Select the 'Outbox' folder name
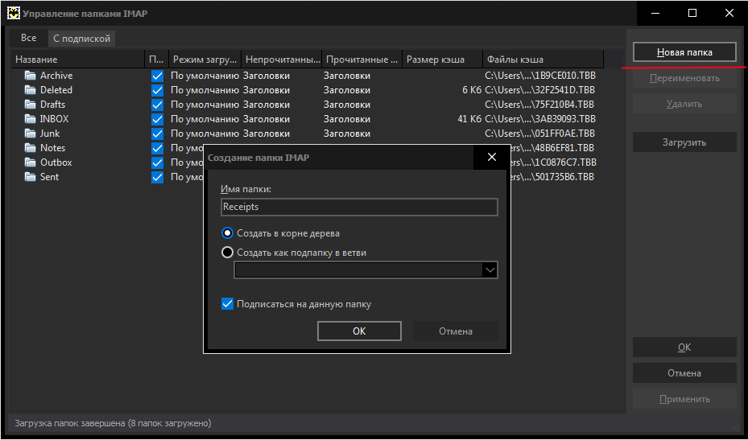This screenshot has height=440, width=748. click(56, 162)
